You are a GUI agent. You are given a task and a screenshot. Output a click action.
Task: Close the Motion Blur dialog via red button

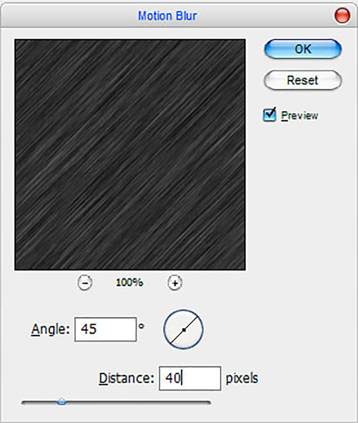click(342, 16)
